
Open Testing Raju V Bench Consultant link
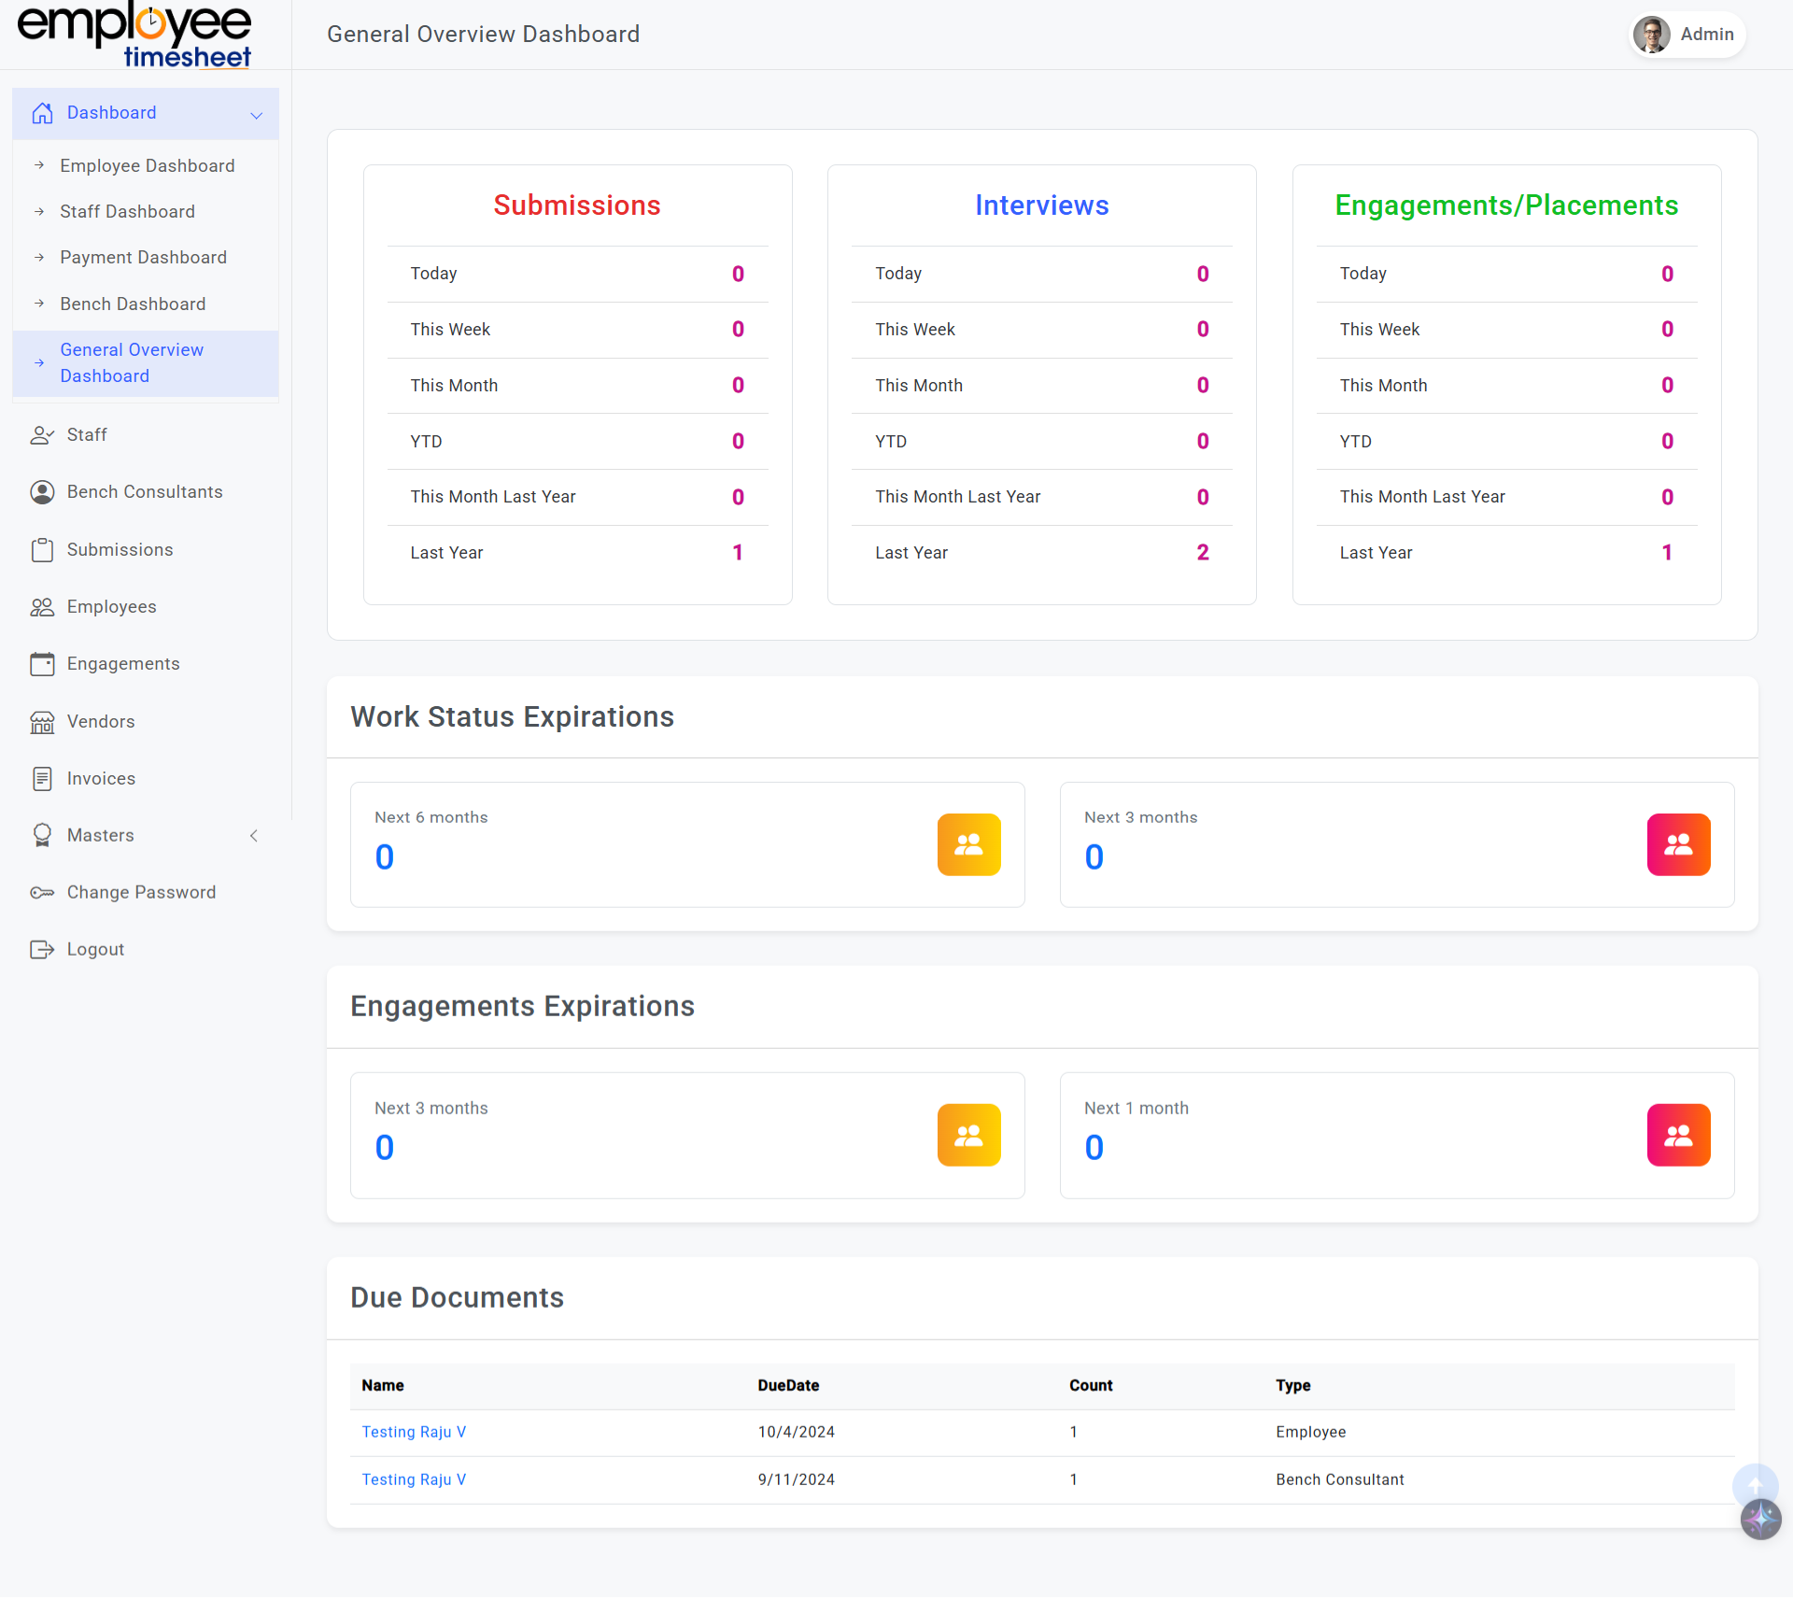[414, 1479]
